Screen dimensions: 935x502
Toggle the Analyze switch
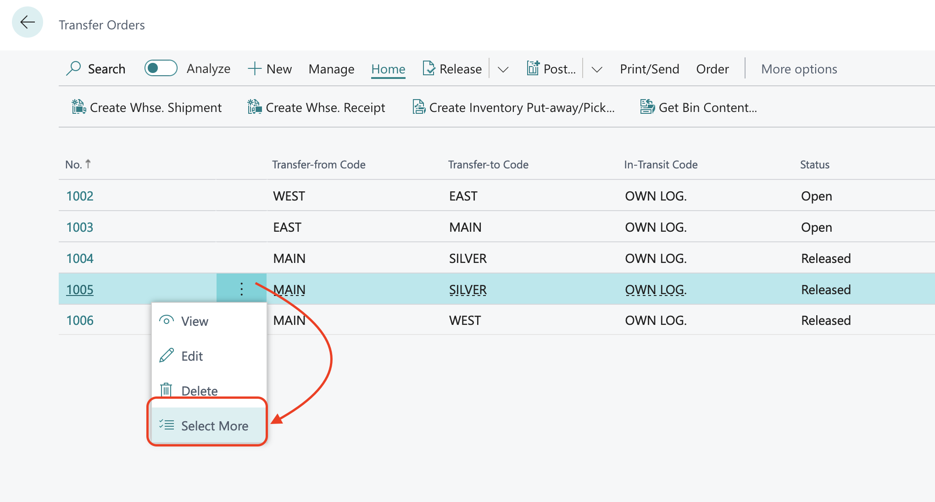(161, 68)
